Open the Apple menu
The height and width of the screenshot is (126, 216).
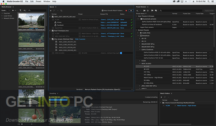(3, 1)
